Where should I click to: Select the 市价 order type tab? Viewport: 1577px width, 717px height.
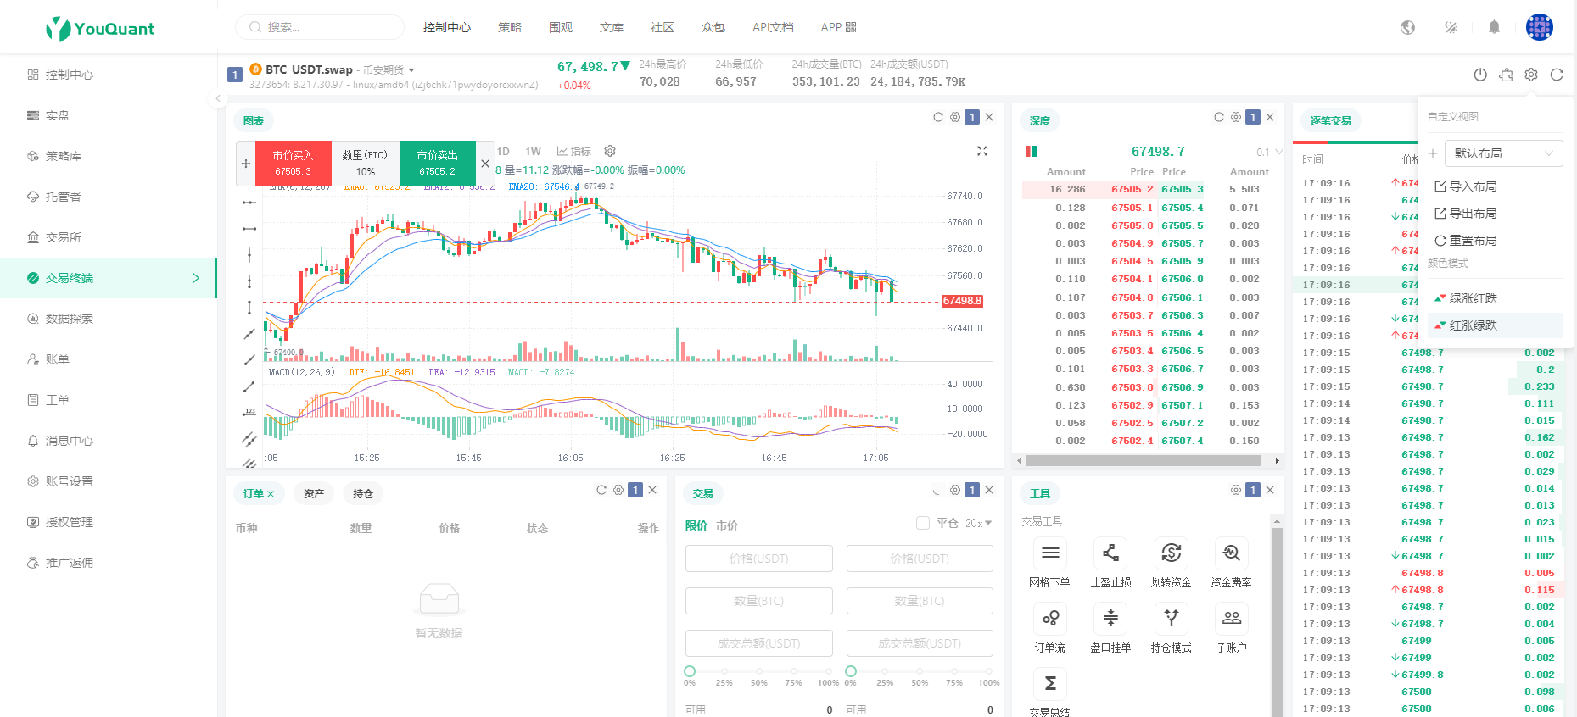pyautogui.click(x=727, y=525)
